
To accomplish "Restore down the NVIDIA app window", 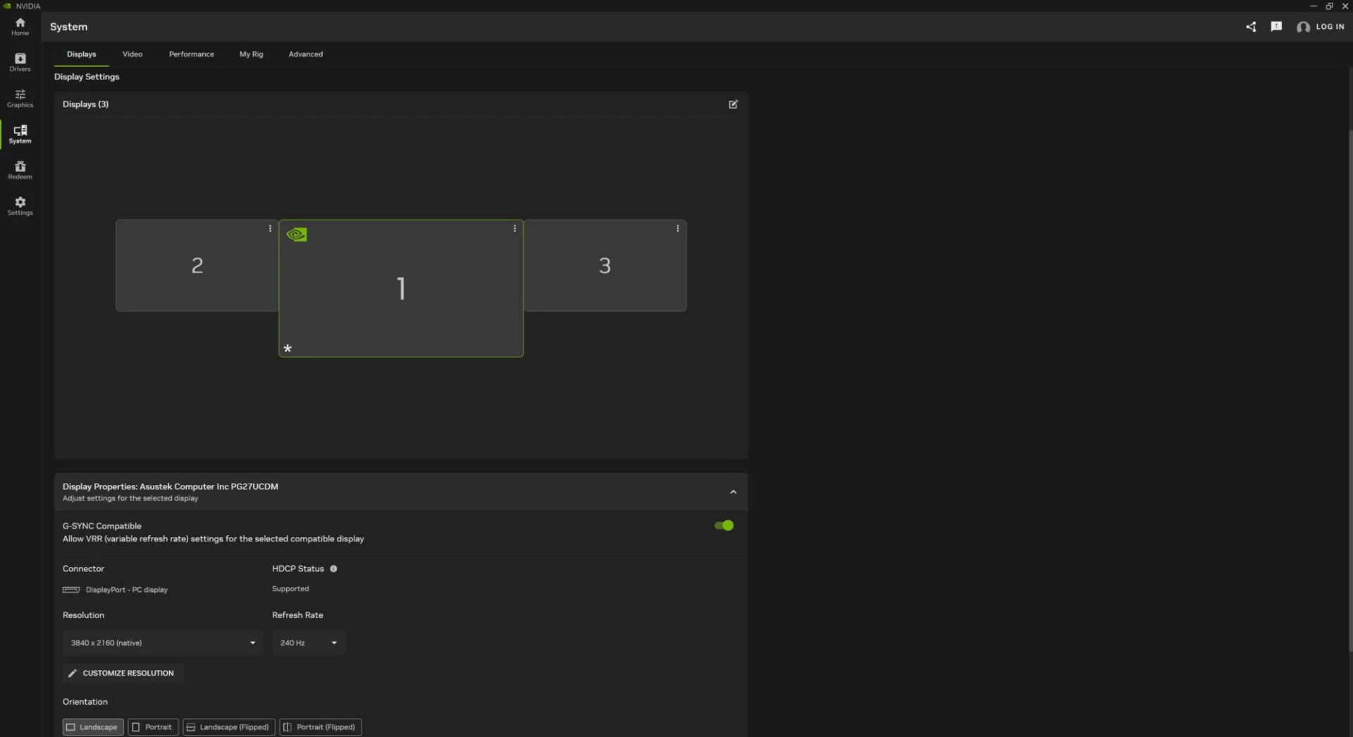I will coord(1329,6).
